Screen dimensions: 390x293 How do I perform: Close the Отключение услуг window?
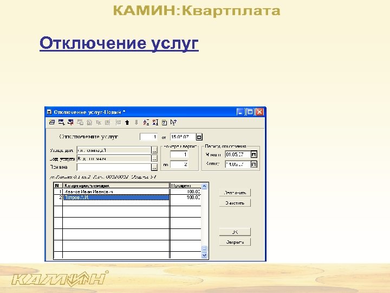pos(259,112)
